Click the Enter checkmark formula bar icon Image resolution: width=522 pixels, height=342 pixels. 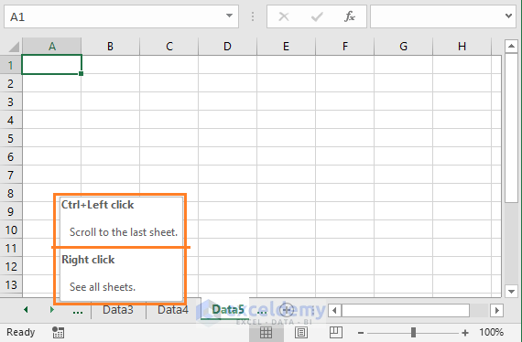click(x=317, y=16)
